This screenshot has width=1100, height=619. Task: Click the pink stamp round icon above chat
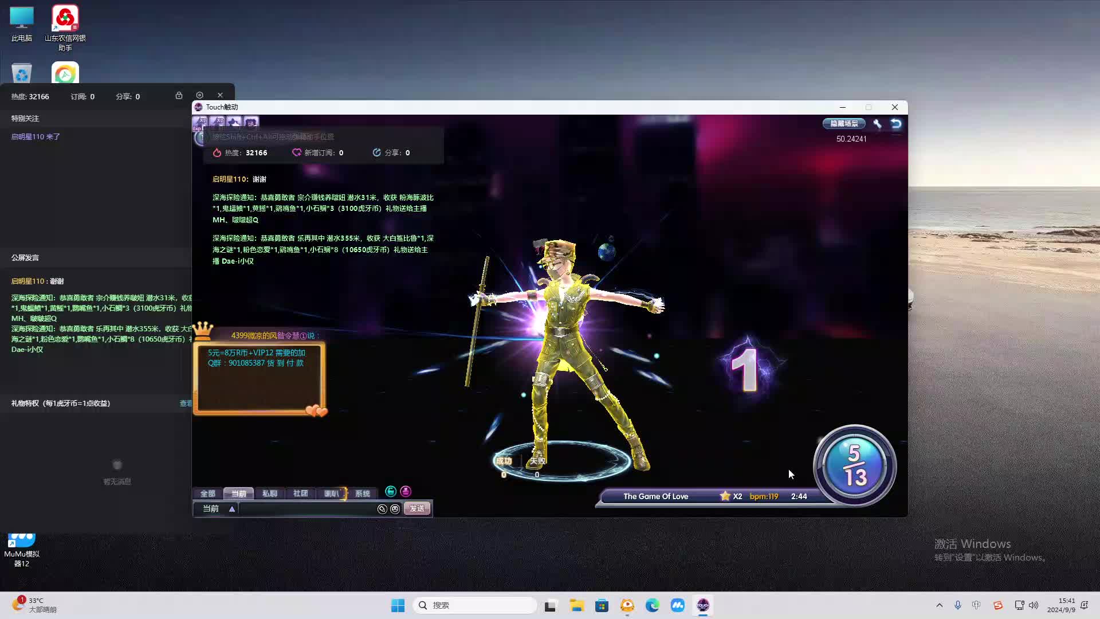pos(406,491)
